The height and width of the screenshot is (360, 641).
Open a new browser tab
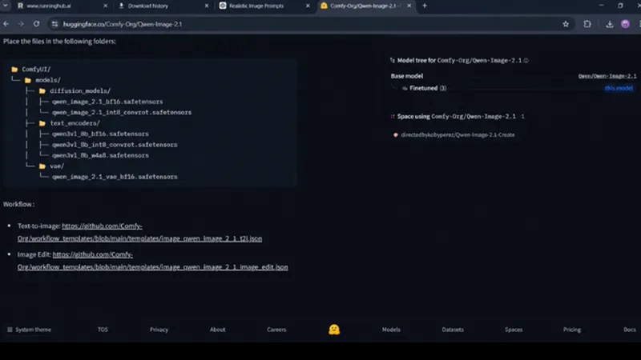pos(425,6)
